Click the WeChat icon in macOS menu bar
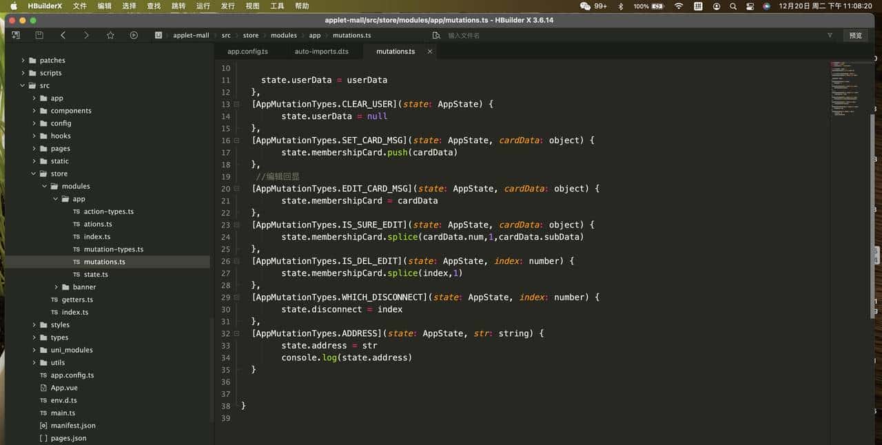Image resolution: width=882 pixels, height=445 pixels. click(x=585, y=6)
